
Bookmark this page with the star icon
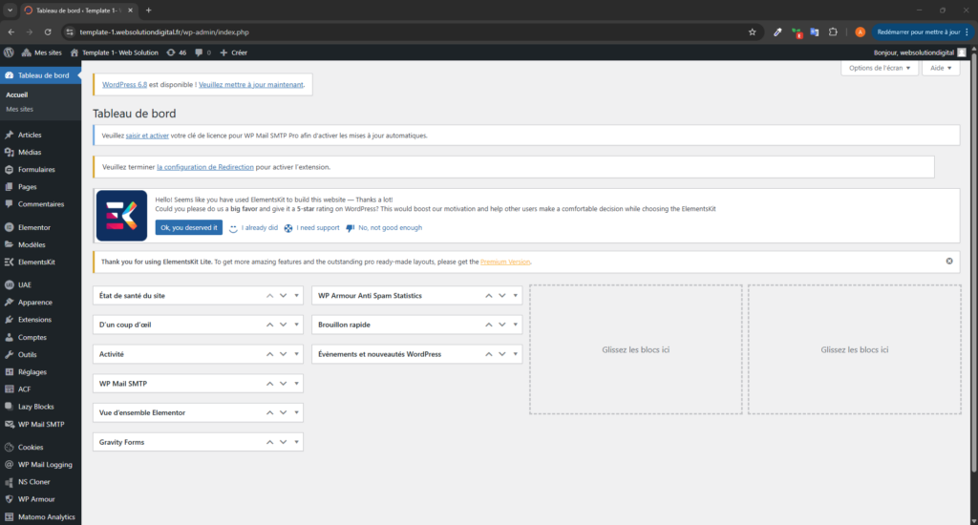[753, 31]
